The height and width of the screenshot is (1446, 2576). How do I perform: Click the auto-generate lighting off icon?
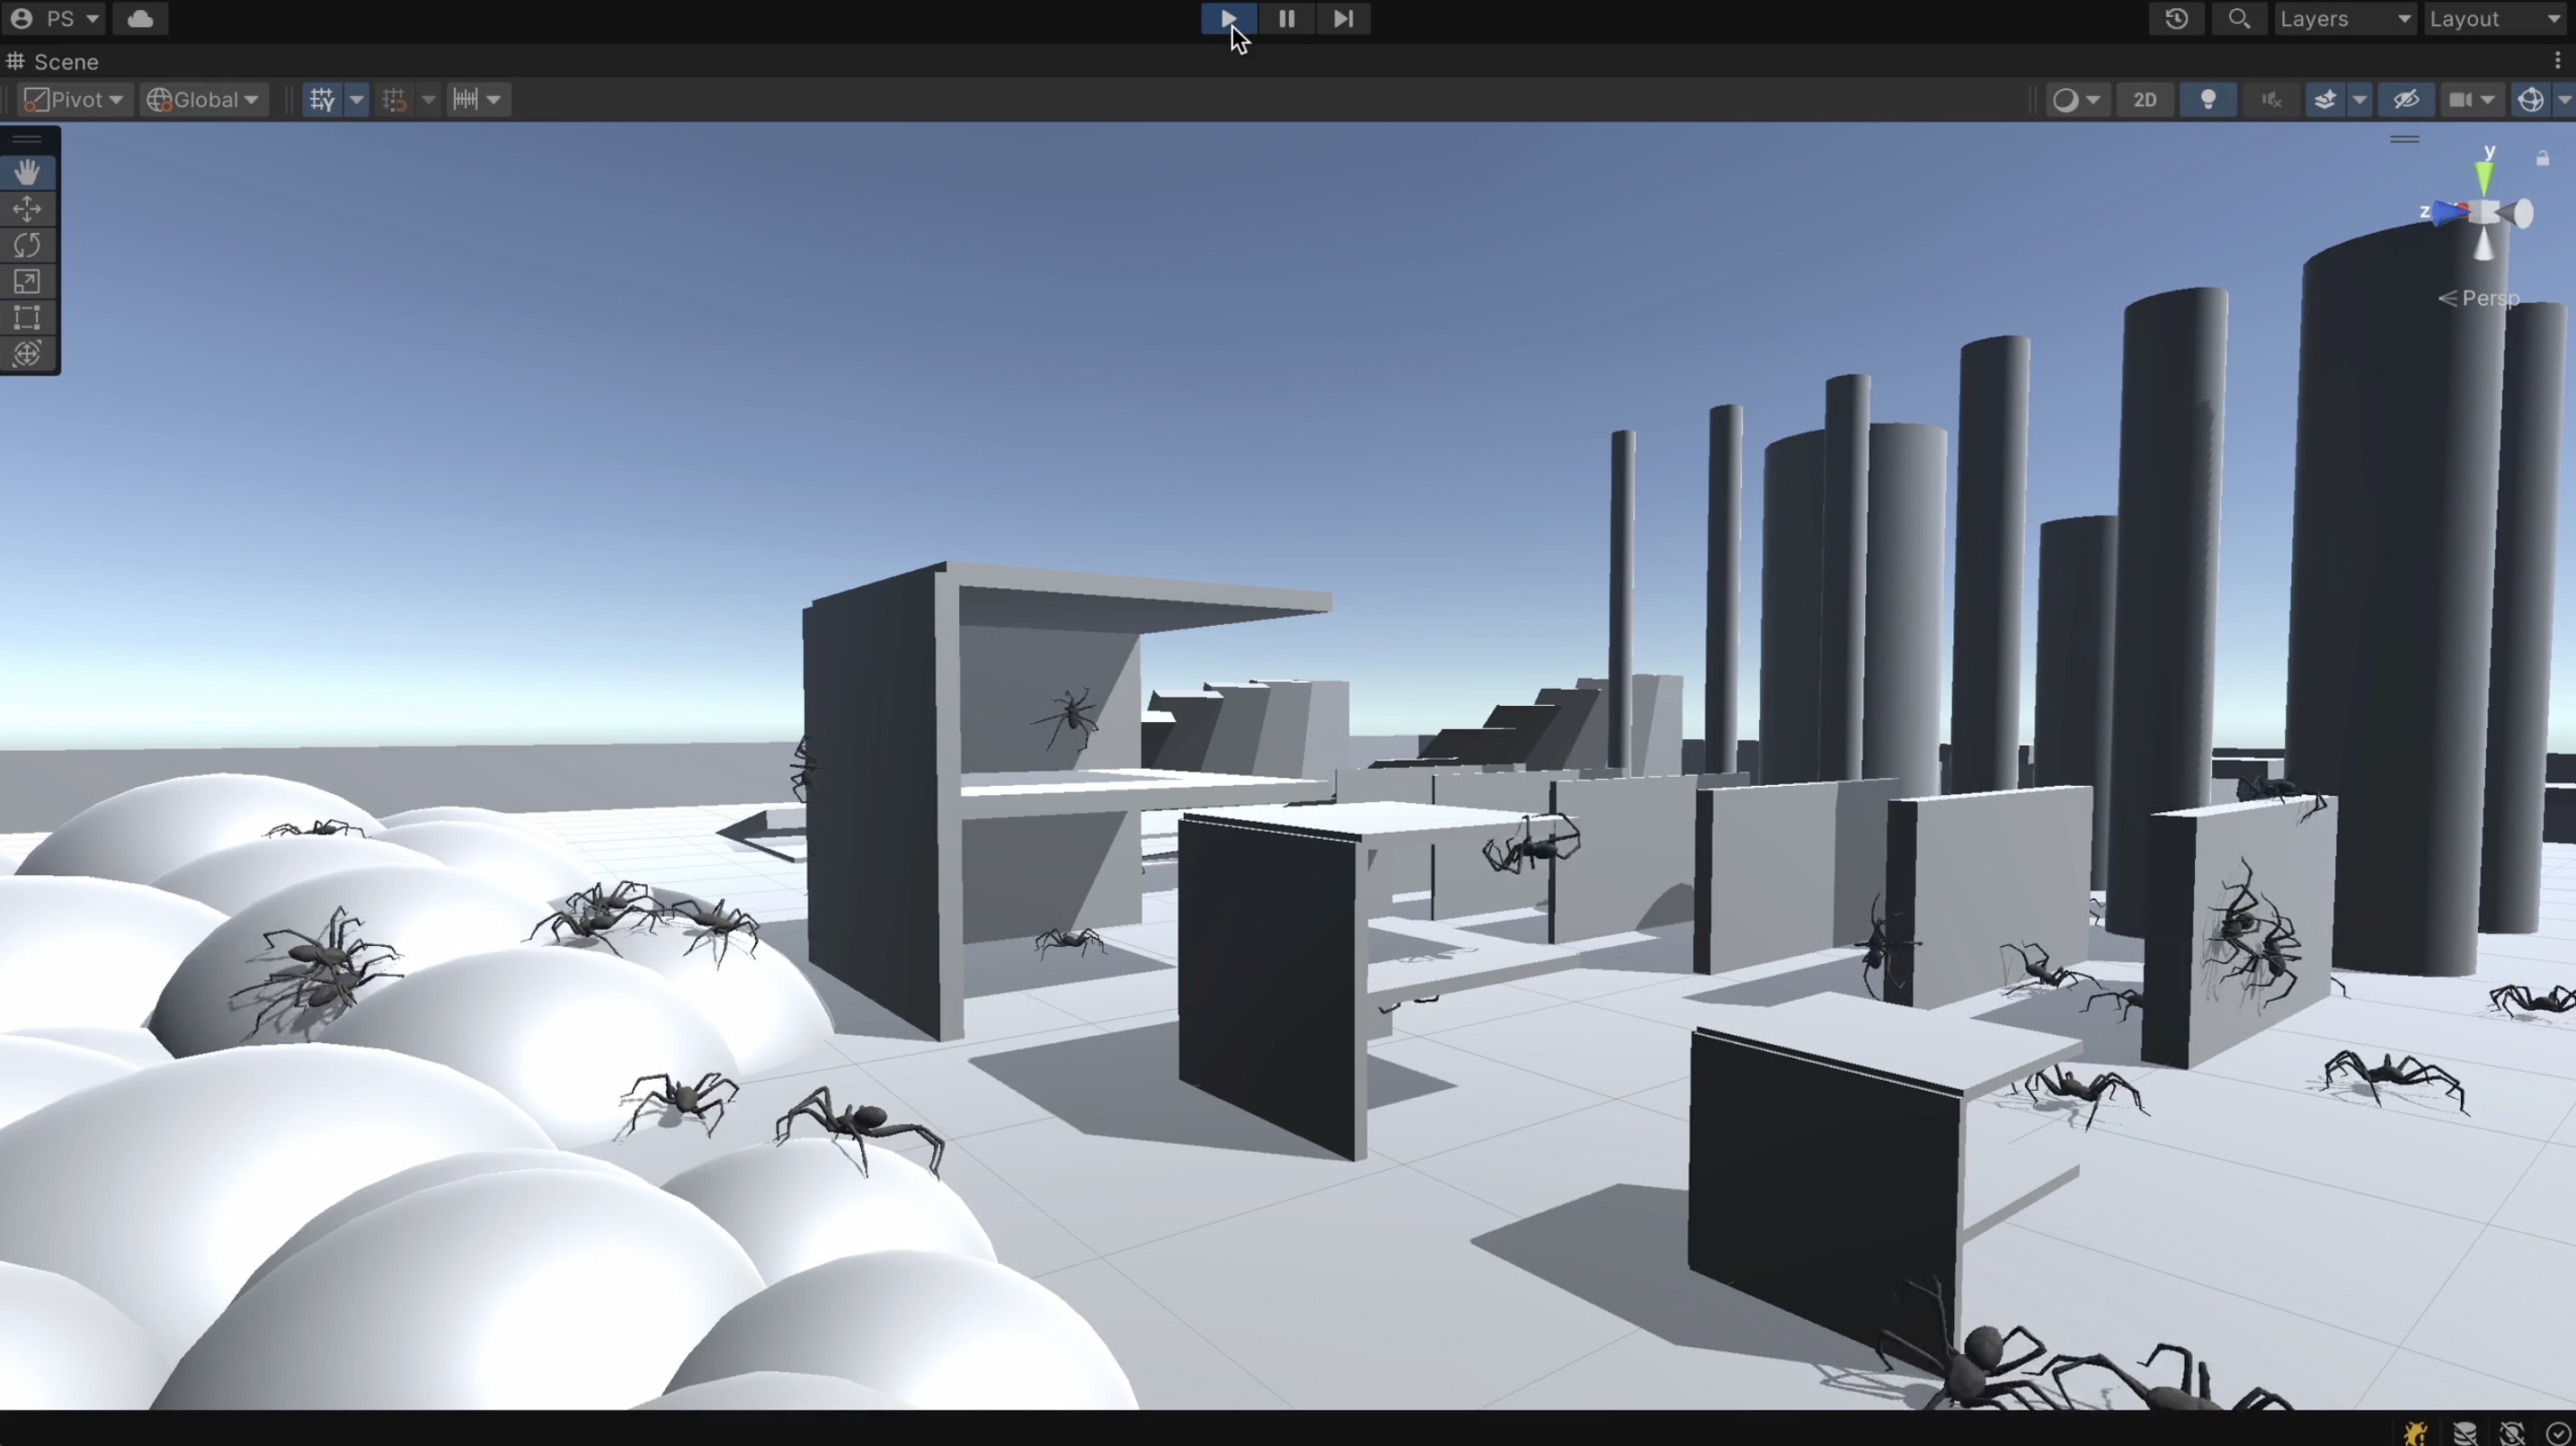pos(2512,1433)
